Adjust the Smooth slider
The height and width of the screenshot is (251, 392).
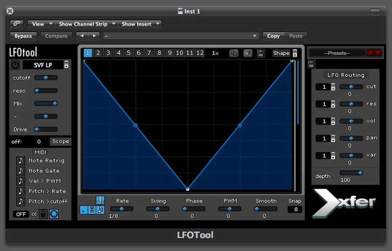click(266, 209)
